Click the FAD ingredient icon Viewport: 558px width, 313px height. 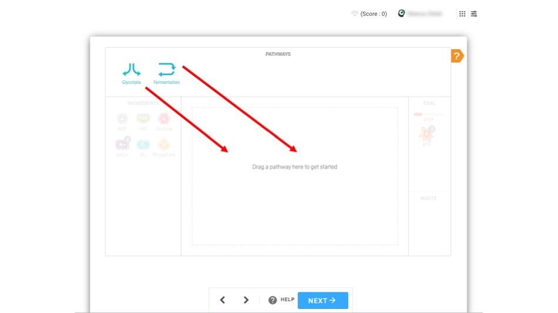(143, 118)
